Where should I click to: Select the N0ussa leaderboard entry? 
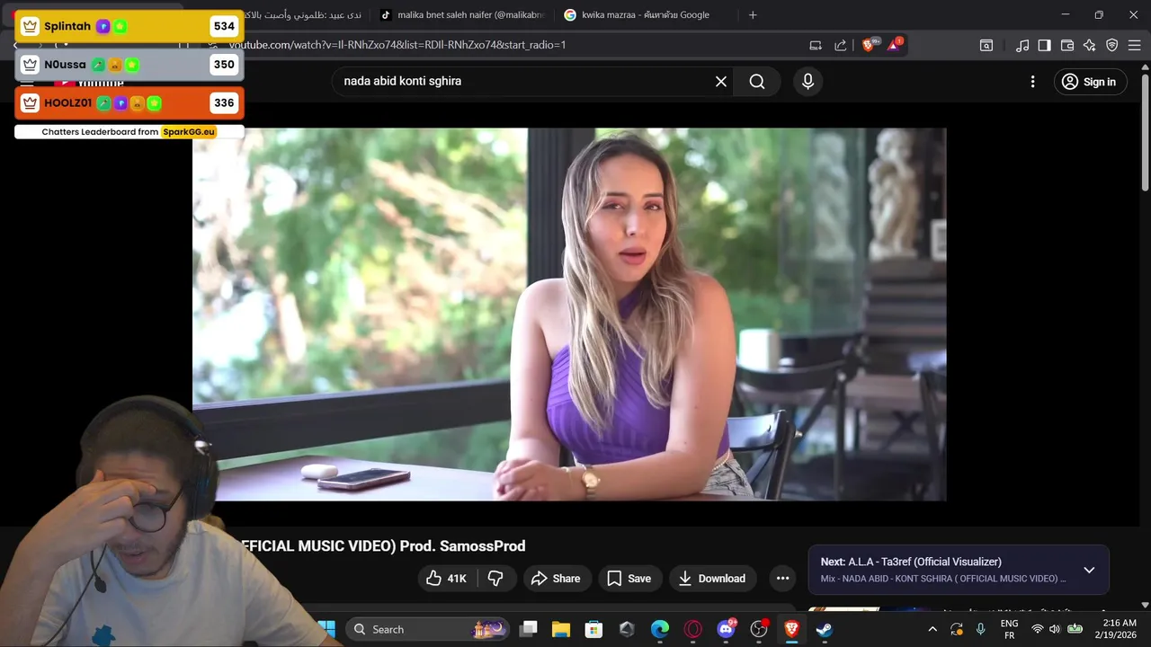point(129,65)
